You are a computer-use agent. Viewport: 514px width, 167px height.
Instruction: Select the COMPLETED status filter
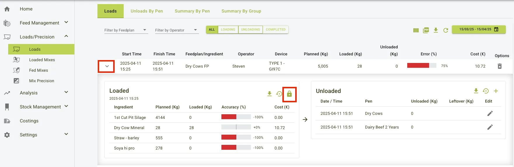pyautogui.click(x=275, y=30)
